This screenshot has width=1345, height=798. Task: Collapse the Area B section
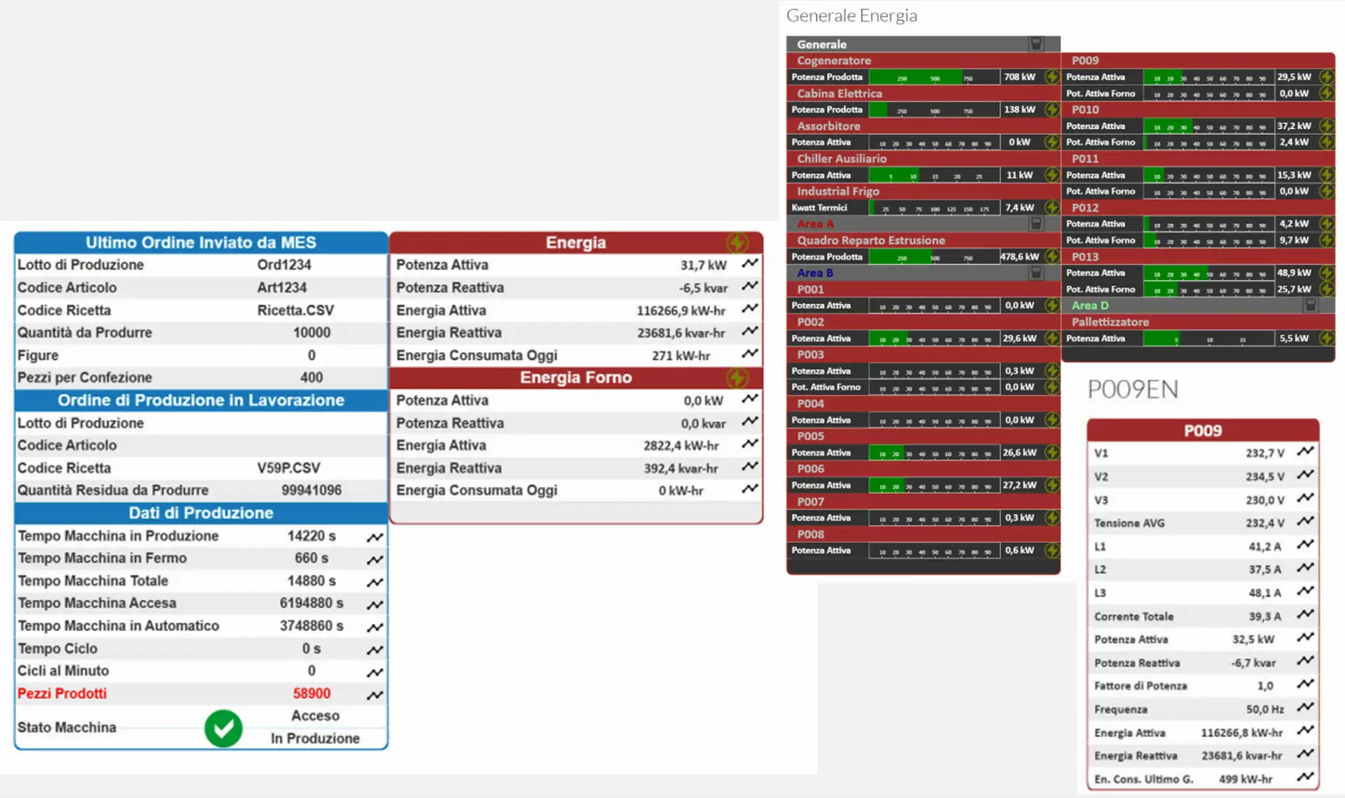[x=1036, y=273]
